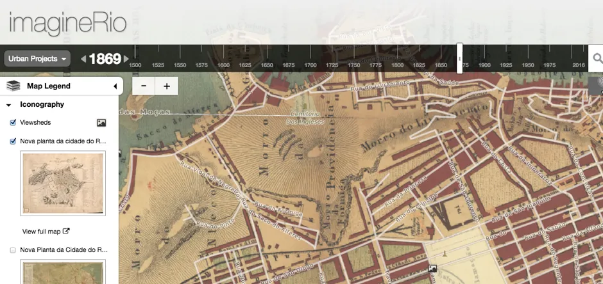Open the Urban Projects dropdown
This screenshot has height=284, width=603.
pyautogui.click(x=37, y=59)
